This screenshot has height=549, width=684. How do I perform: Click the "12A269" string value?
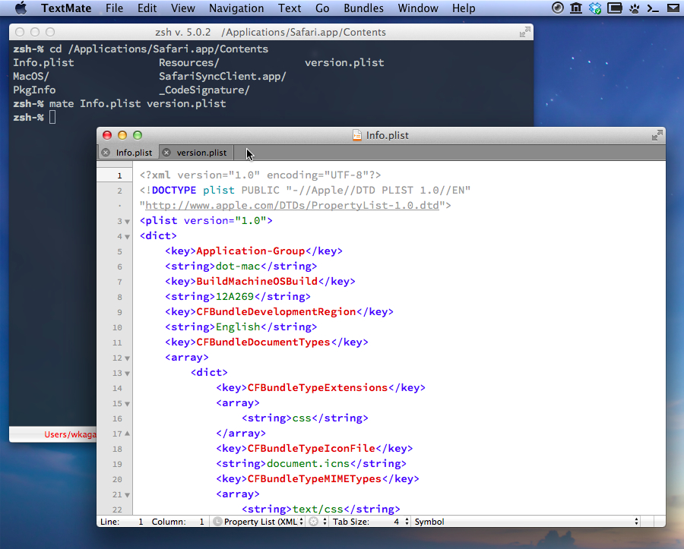[235, 297]
